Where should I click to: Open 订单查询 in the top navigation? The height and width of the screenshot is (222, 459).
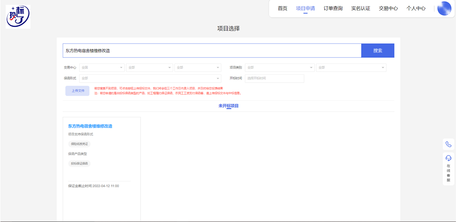(333, 8)
